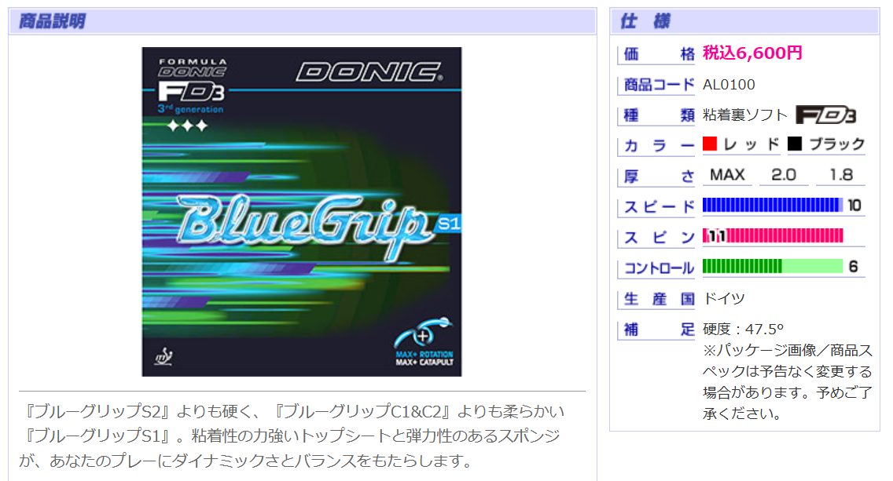This screenshot has width=893, height=481.
Task: Click the price 税込6,600円
Action: tap(752, 53)
